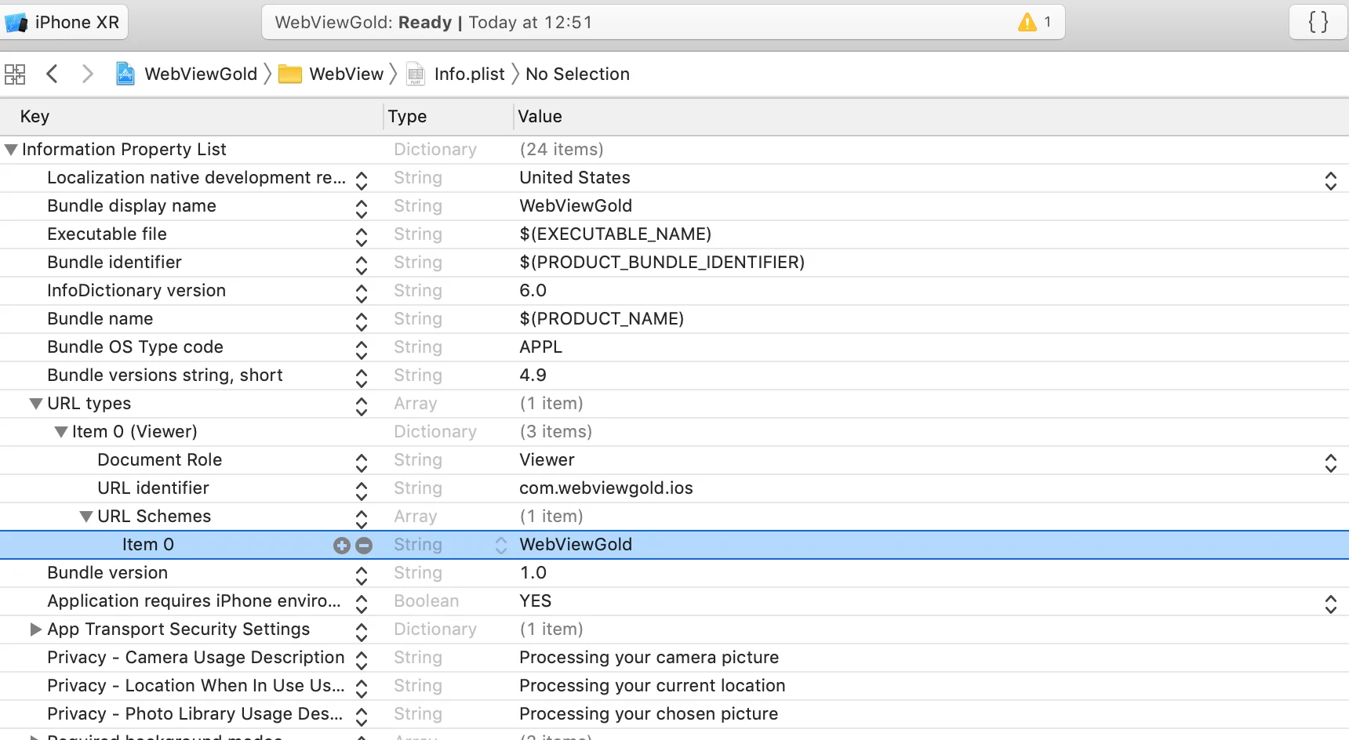The height and width of the screenshot is (740, 1349).
Task: Expand App Transport Security Settings
Action: [35, 629]
